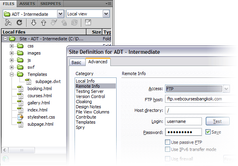Image resolution: width=238 pixels, height=166 pixels.
Task: Open the Files panel options menu icon
Action: pos(108,4)
